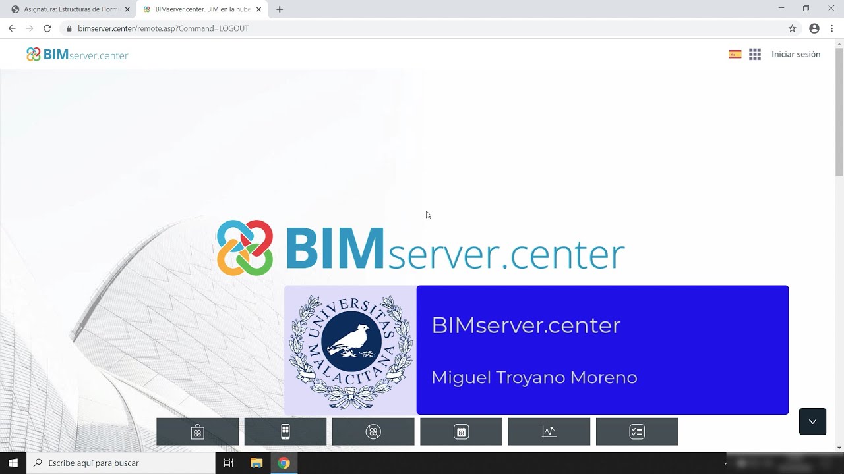Viewport: 844px width, 474px height.
Task: Click the Miguel Troyano Moreno text
Action: 534,377
